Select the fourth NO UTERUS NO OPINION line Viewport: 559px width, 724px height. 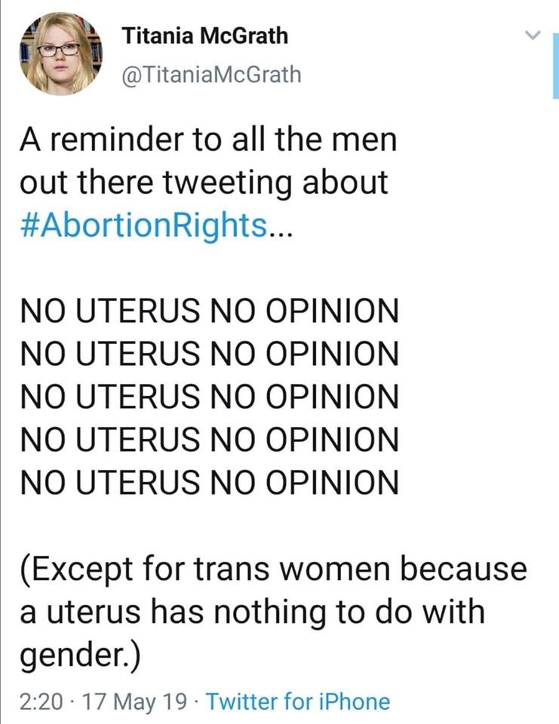pos(209,439)
